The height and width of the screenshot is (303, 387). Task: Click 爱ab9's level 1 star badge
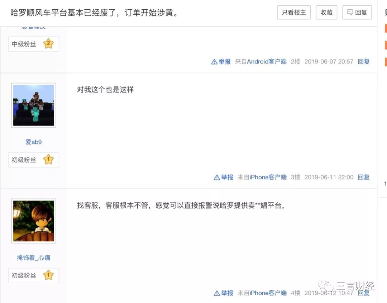[48, 160]
